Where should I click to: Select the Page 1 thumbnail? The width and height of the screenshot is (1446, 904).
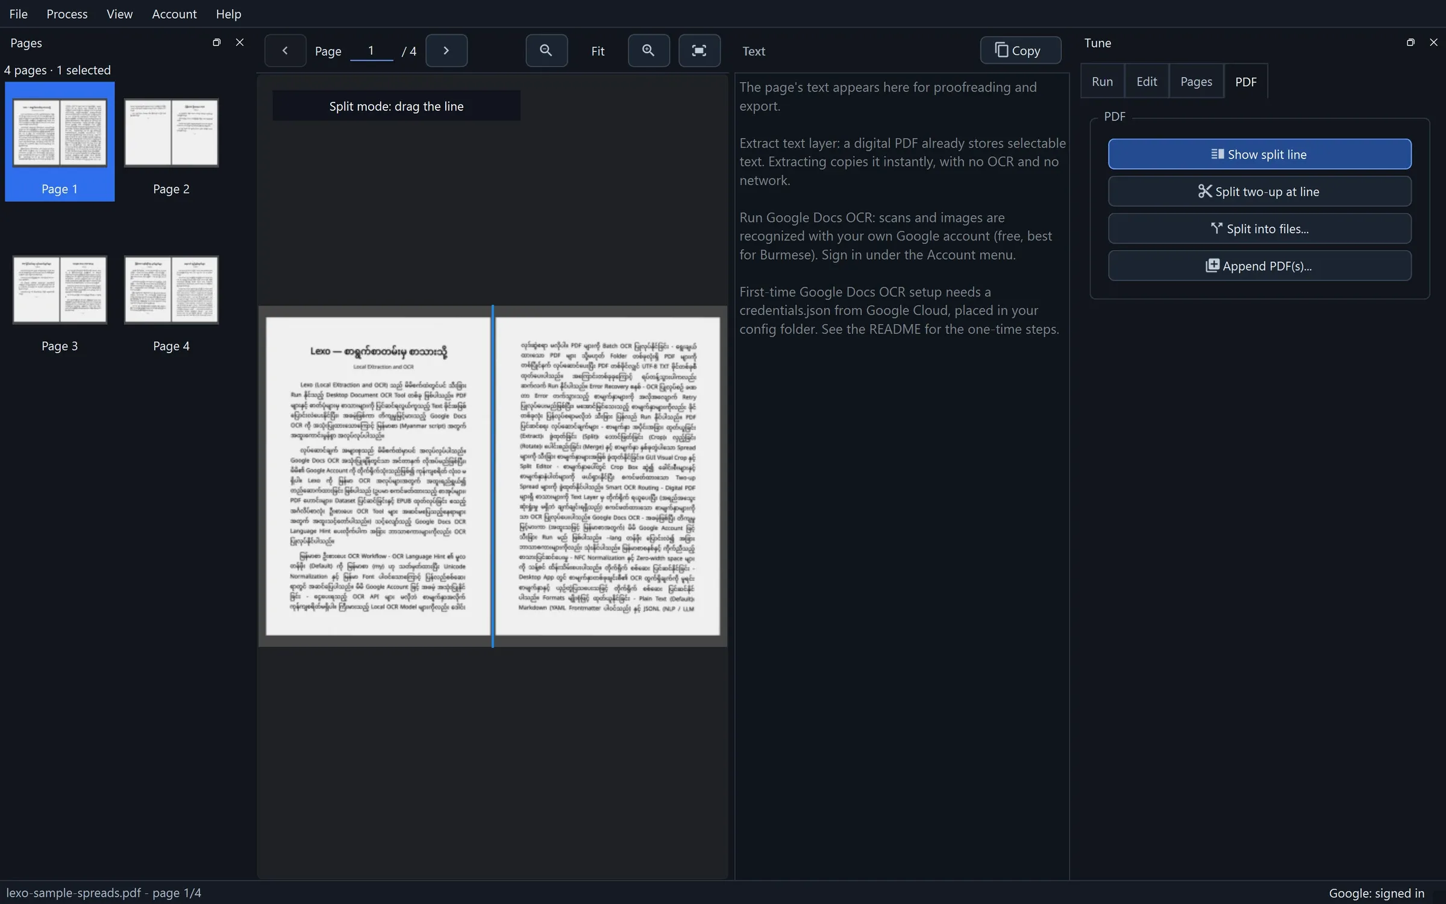pyautogui.click(x=60, y=142)
